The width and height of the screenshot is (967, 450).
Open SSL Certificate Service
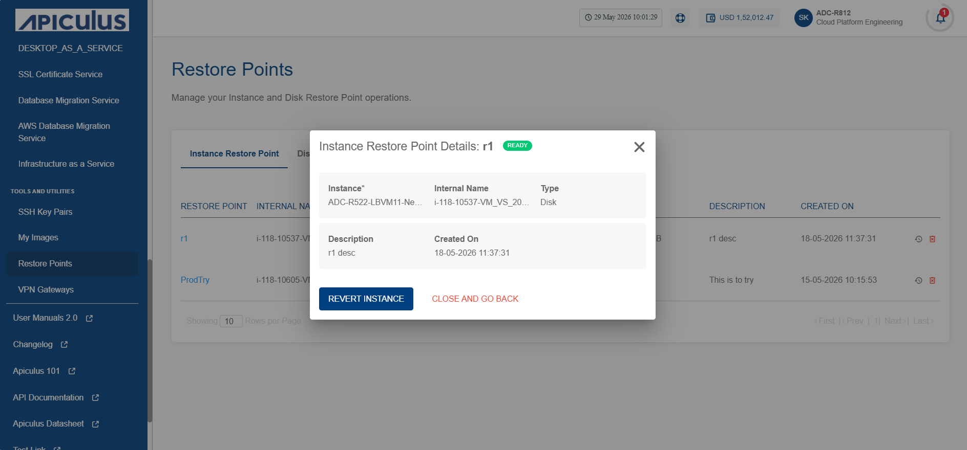[x=60, y=74]
